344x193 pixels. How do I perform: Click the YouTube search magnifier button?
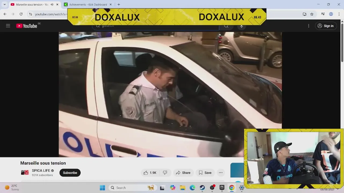226,26
